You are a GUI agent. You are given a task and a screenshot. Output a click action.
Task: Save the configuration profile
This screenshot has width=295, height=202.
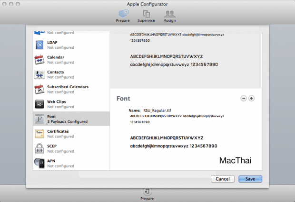[x=250, y=179]
